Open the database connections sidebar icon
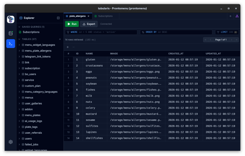This screenshot has height=156, width=245. point(11,33)
